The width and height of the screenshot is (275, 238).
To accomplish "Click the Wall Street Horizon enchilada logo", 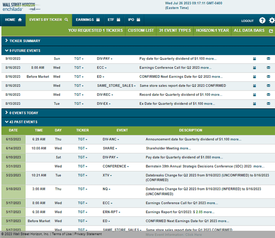I will pyautogui.click(x=21, y=7).
